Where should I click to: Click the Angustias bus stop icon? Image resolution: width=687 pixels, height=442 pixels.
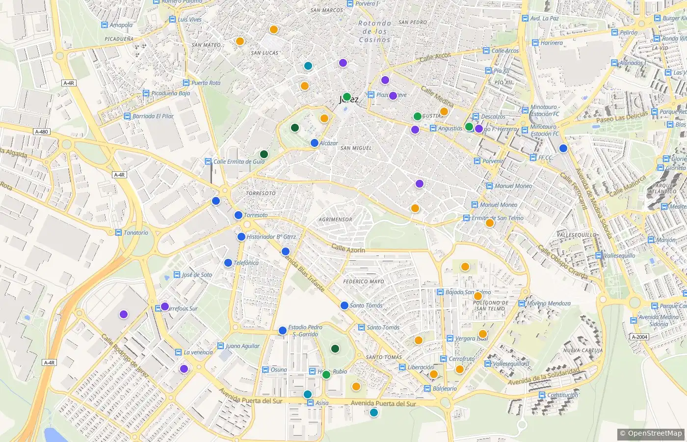click(433, 128)
